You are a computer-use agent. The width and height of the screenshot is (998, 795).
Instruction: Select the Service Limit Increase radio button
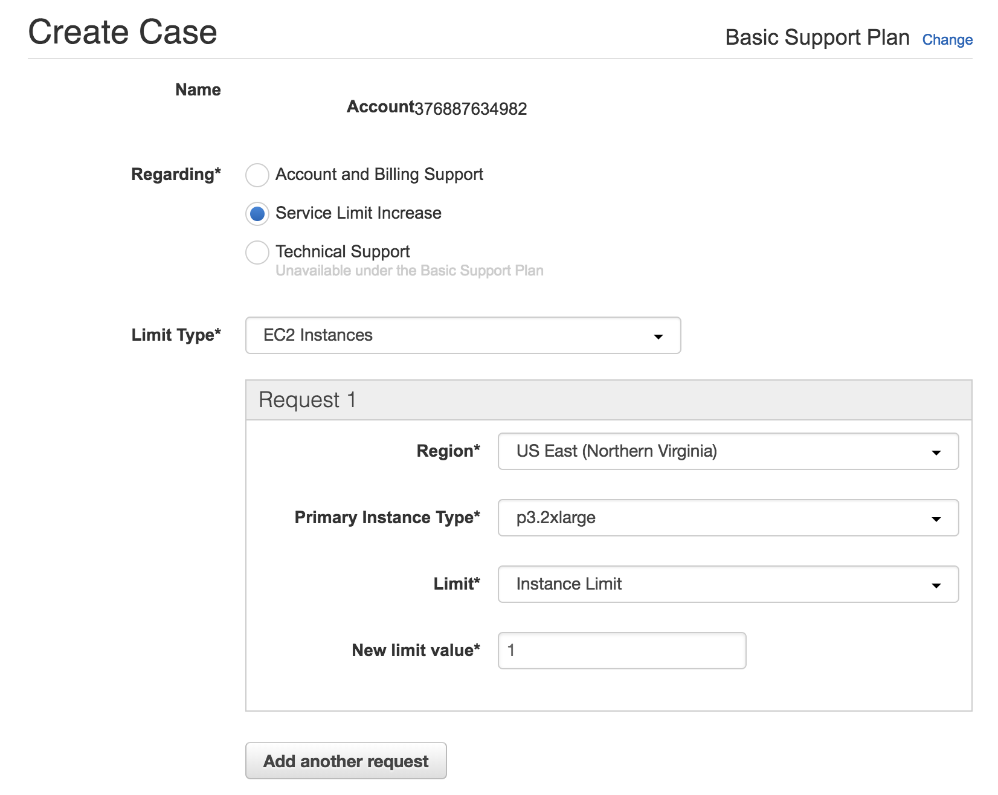pos(257,214)
